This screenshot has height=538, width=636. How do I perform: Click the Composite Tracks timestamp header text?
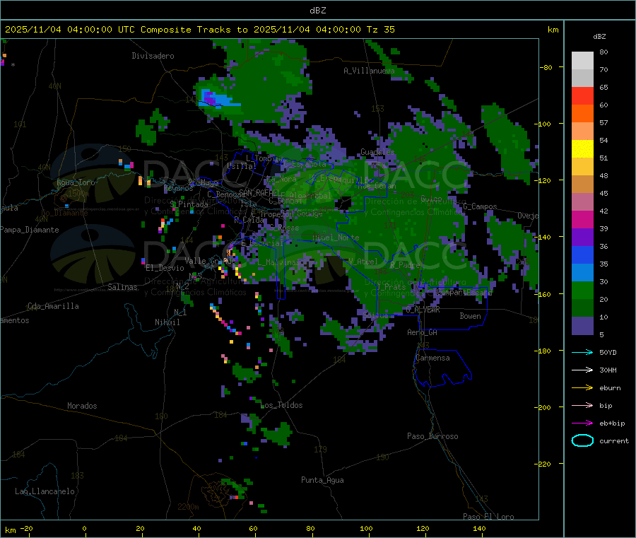[199, 30]
